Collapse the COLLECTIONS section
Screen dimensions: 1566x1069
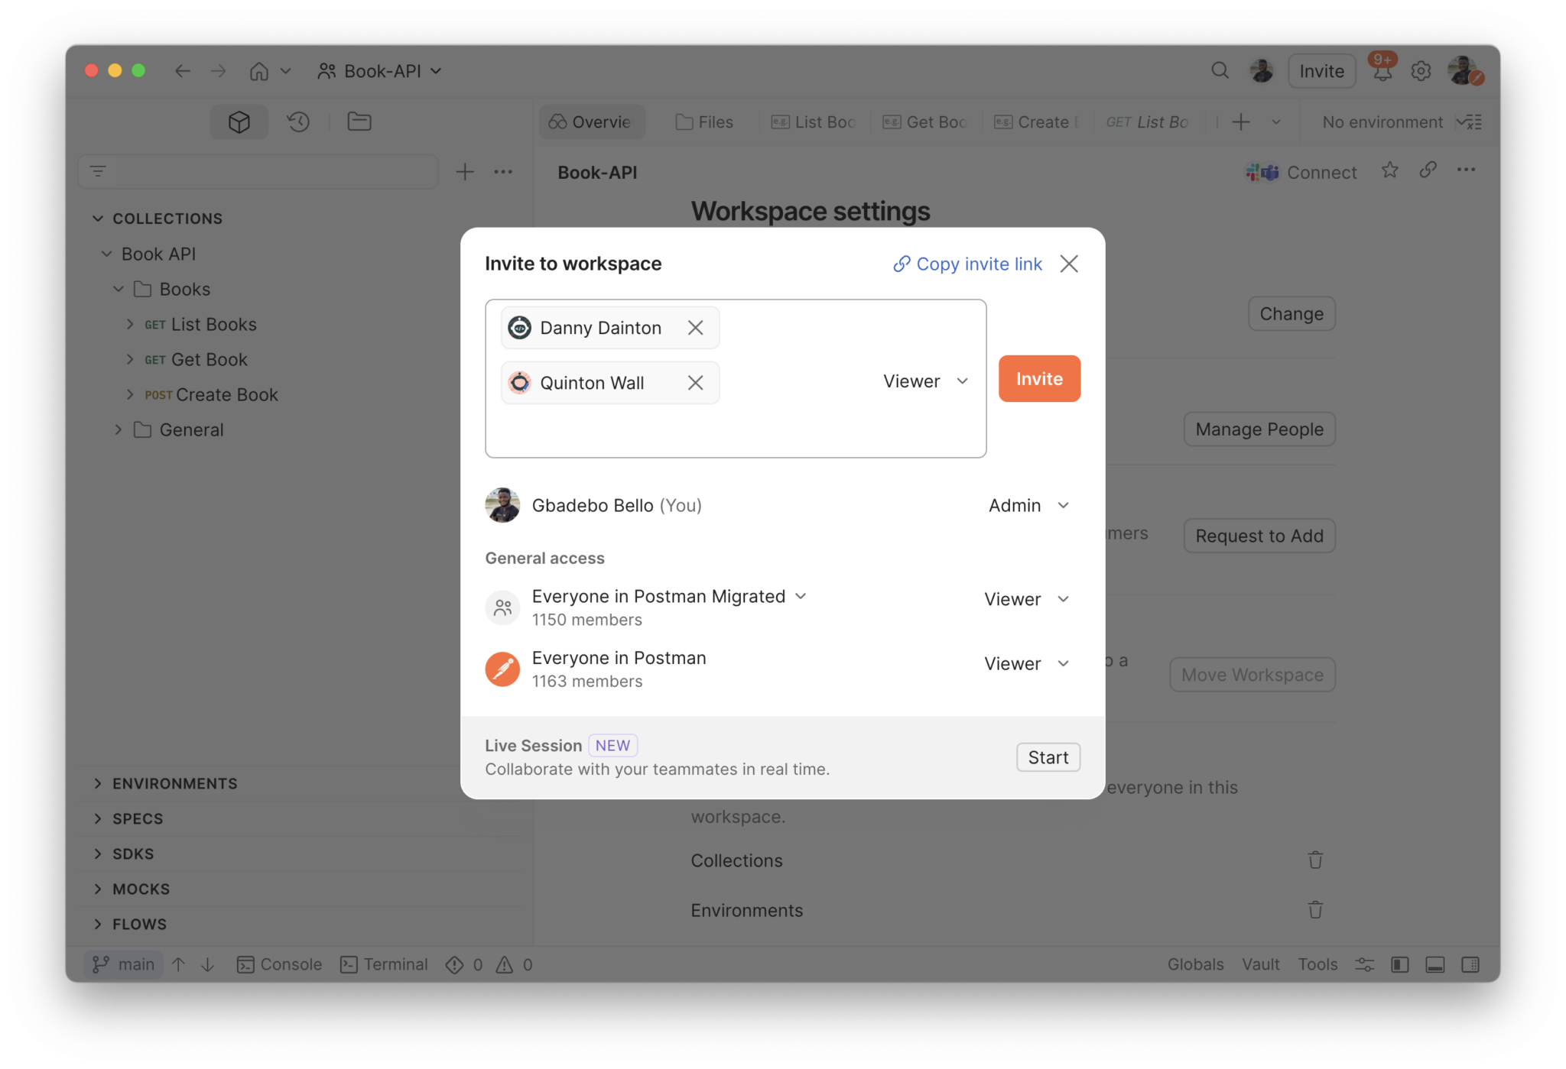(x=98, y=219)
